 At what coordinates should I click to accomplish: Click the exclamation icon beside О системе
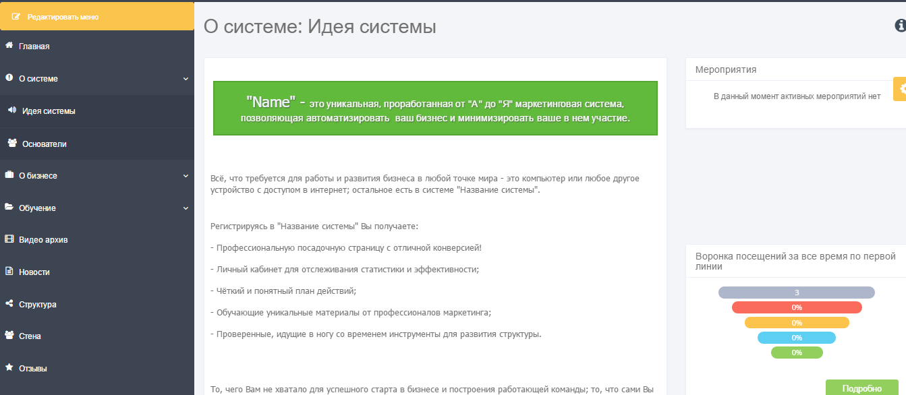pyautogui.click(x=9, y=78)
